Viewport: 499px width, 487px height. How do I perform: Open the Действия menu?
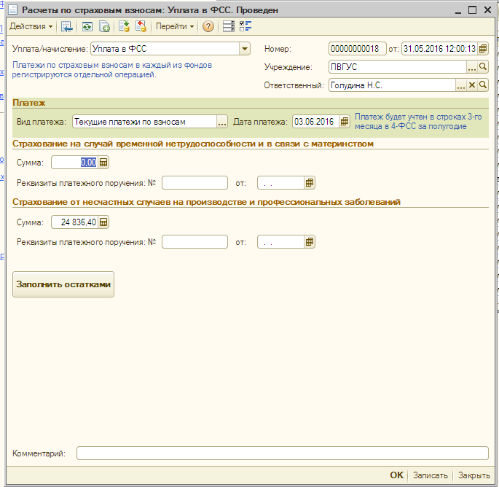click(x=31, y=27)
